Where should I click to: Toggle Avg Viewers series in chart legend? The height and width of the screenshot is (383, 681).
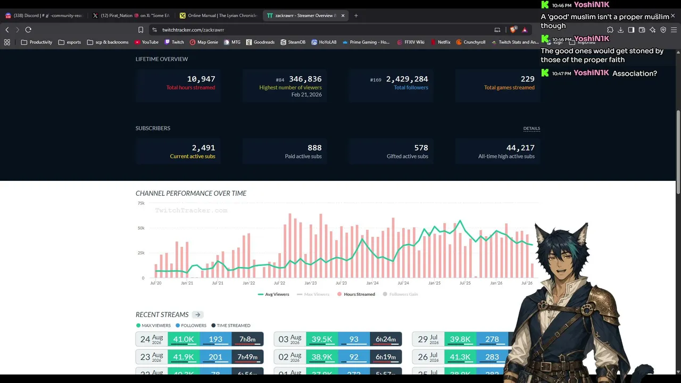click(x=273, y=294)
